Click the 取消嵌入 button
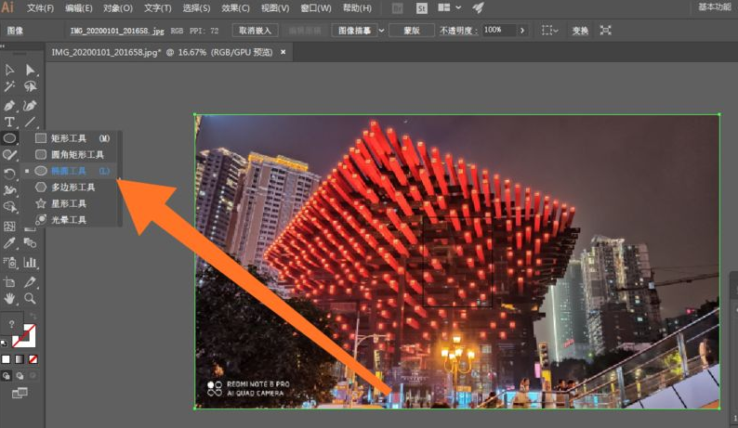Viewport: 738px width, 428px height. [x=254, y=31]
